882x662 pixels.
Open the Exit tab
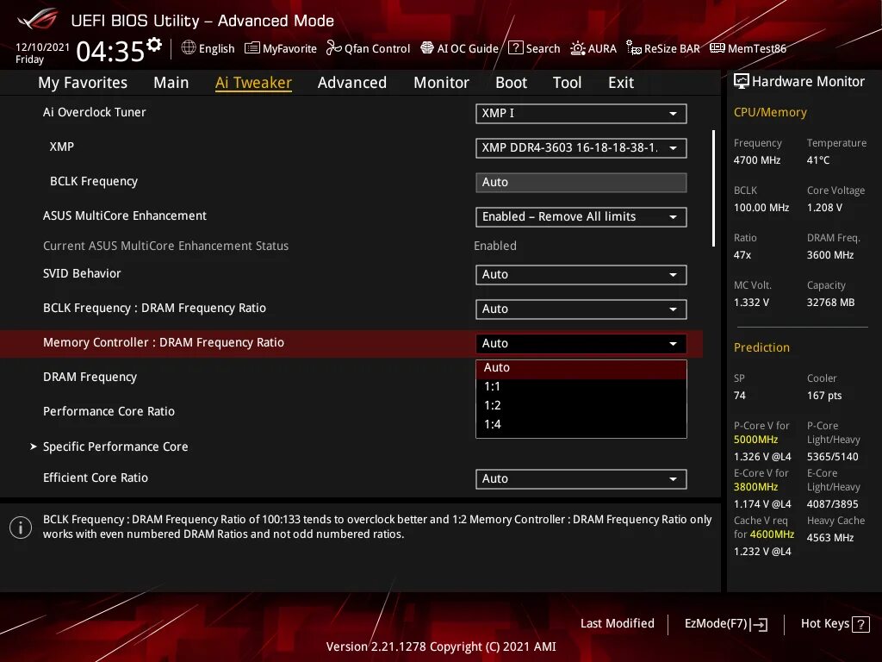pyautogui.click(x=621, y=83)
